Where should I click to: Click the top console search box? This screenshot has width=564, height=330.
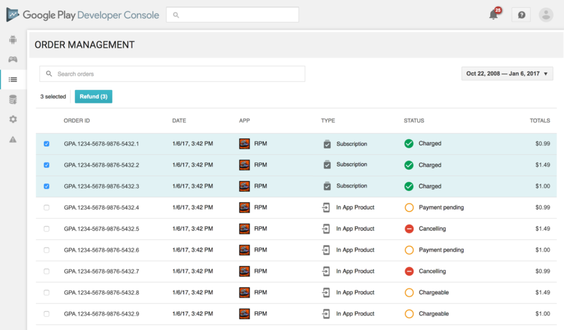coord(232,15)
